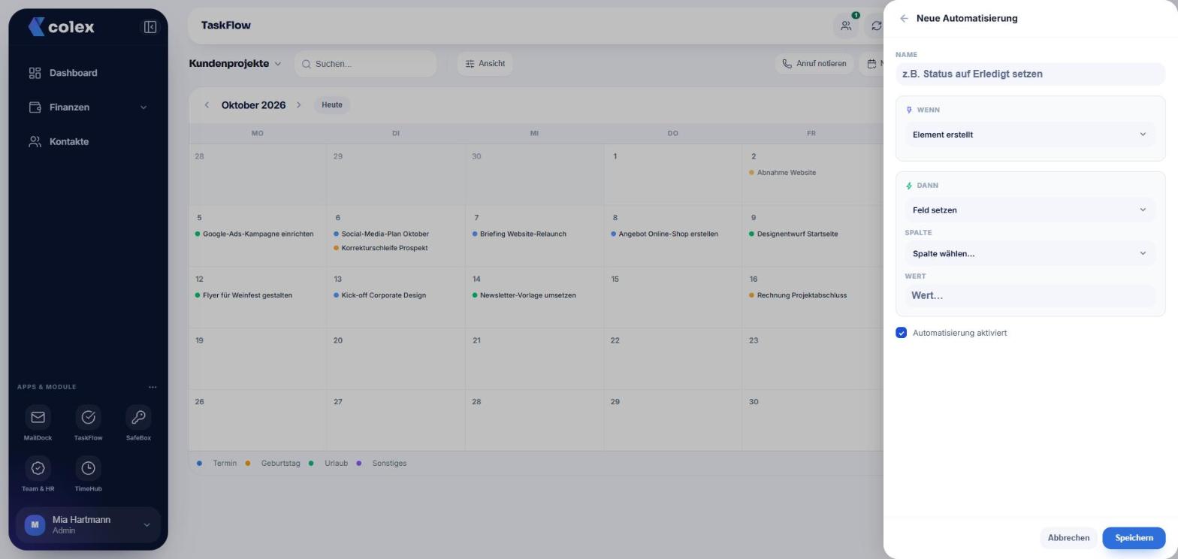Cancel with the Abbrechen button

pyautogui.click(x=1068, y=538)
